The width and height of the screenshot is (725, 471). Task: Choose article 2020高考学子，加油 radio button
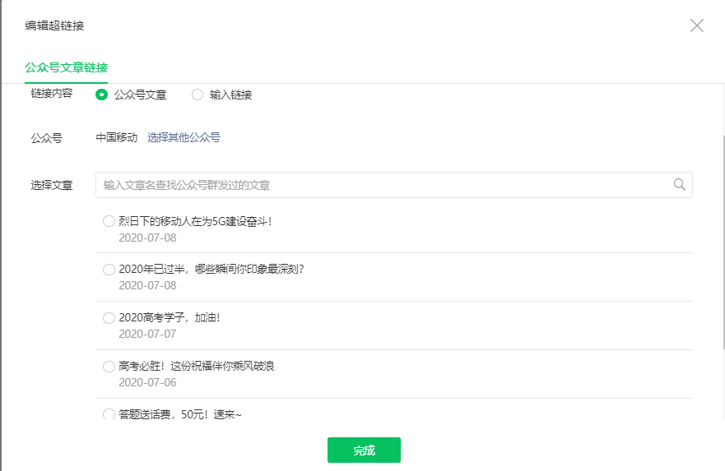[x=109, y=317]
